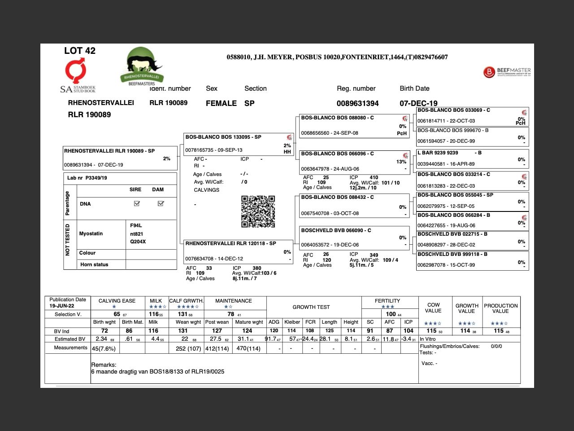Click the LOT 42 heading

[x=80, y=51]
